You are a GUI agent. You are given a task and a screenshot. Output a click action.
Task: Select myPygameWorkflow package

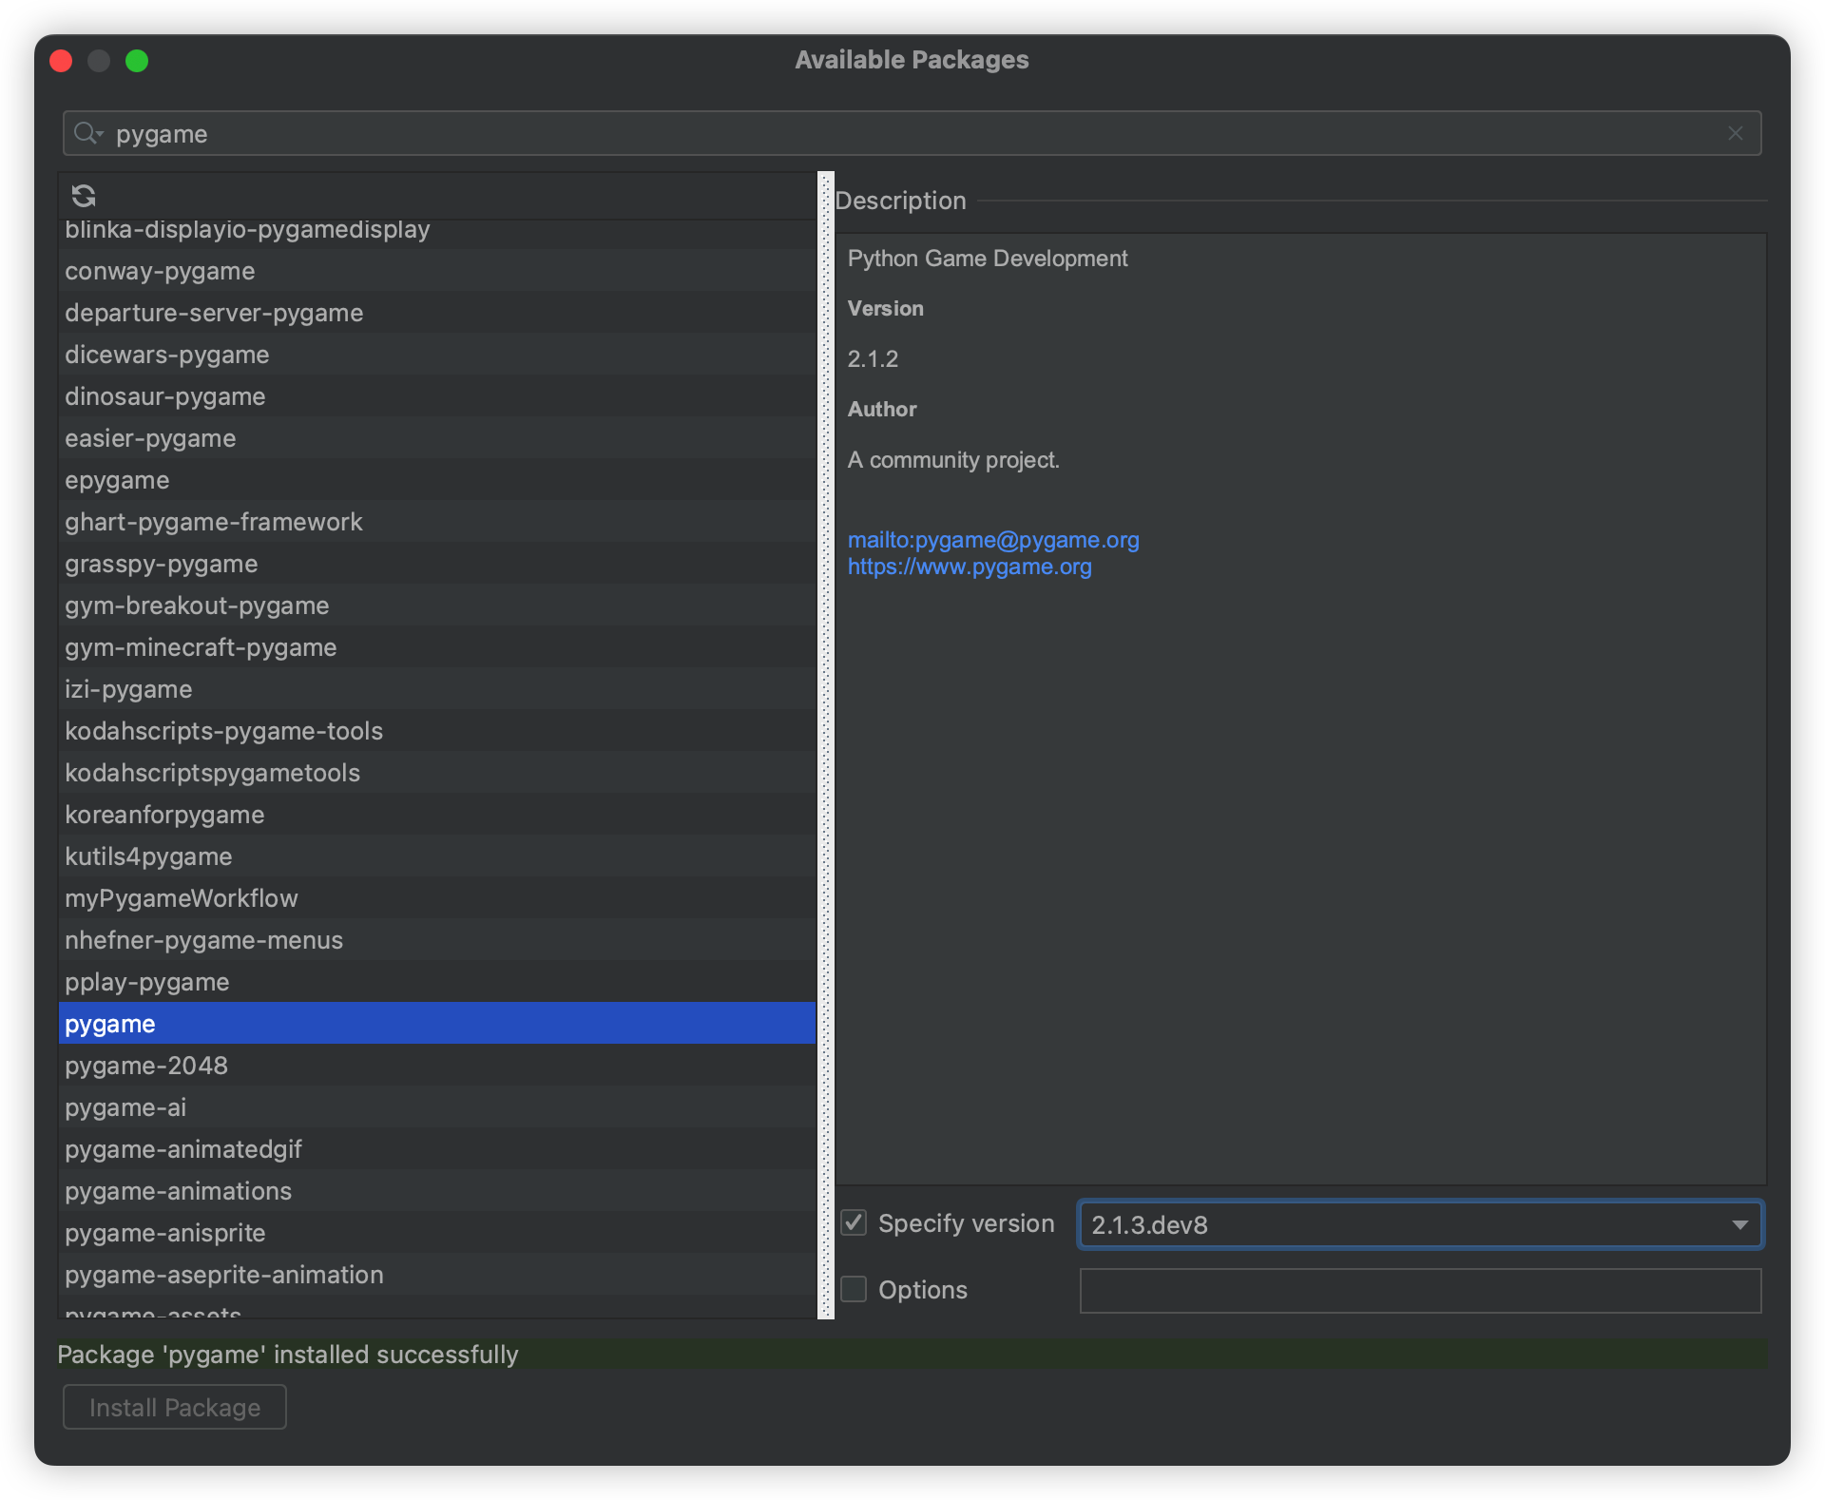click(437, 898)
